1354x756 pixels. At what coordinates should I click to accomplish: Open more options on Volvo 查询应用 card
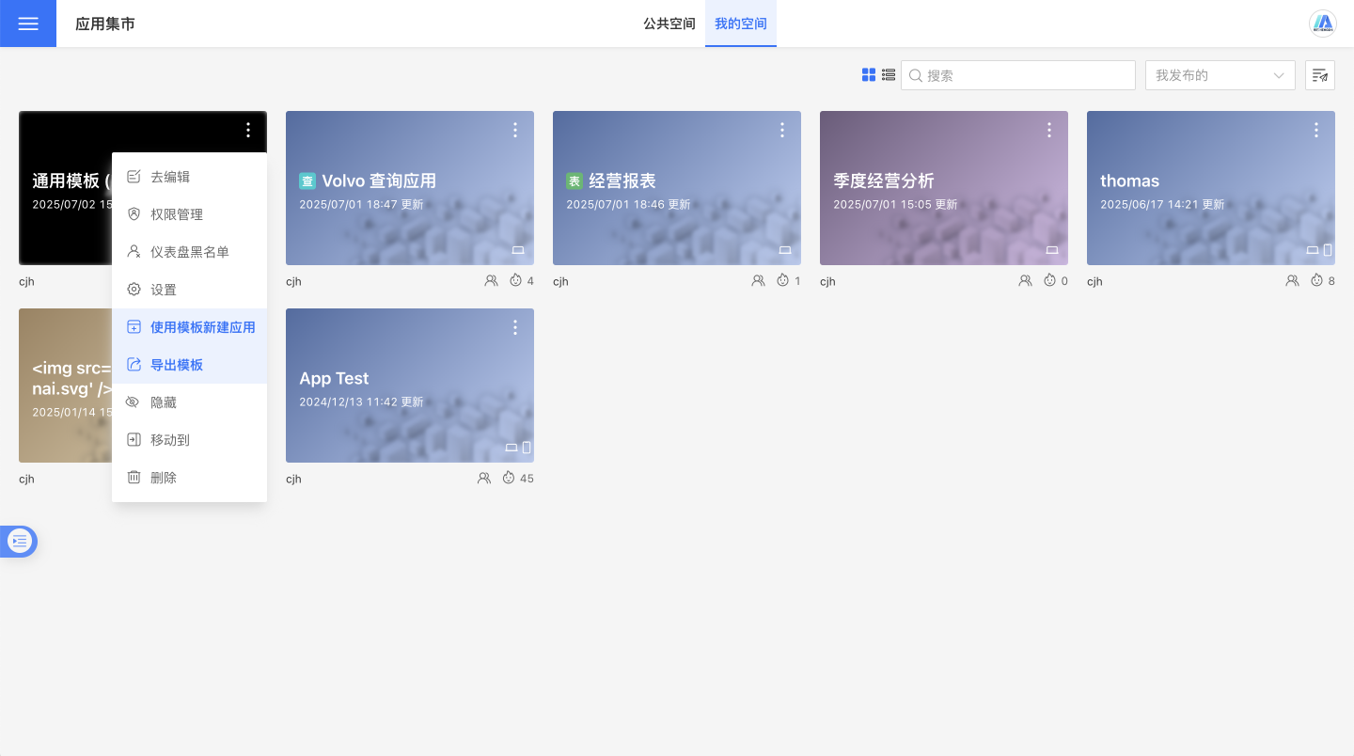pos(515,131)
